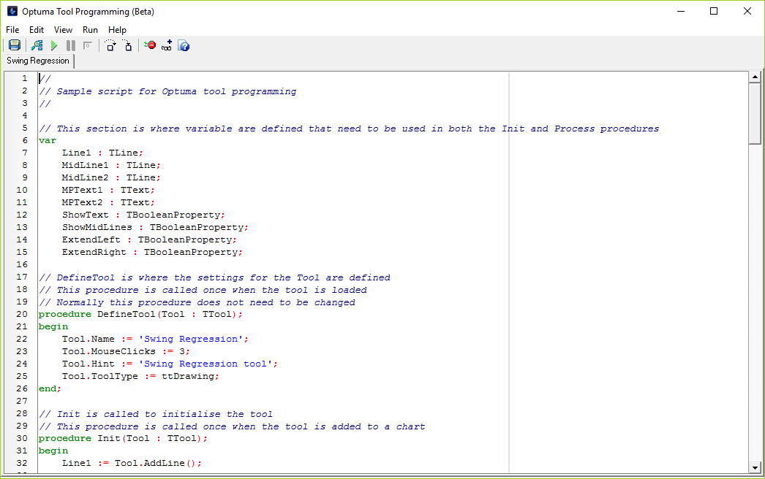Open the Edit menu

pyautogui.click(x=37, y=30)
